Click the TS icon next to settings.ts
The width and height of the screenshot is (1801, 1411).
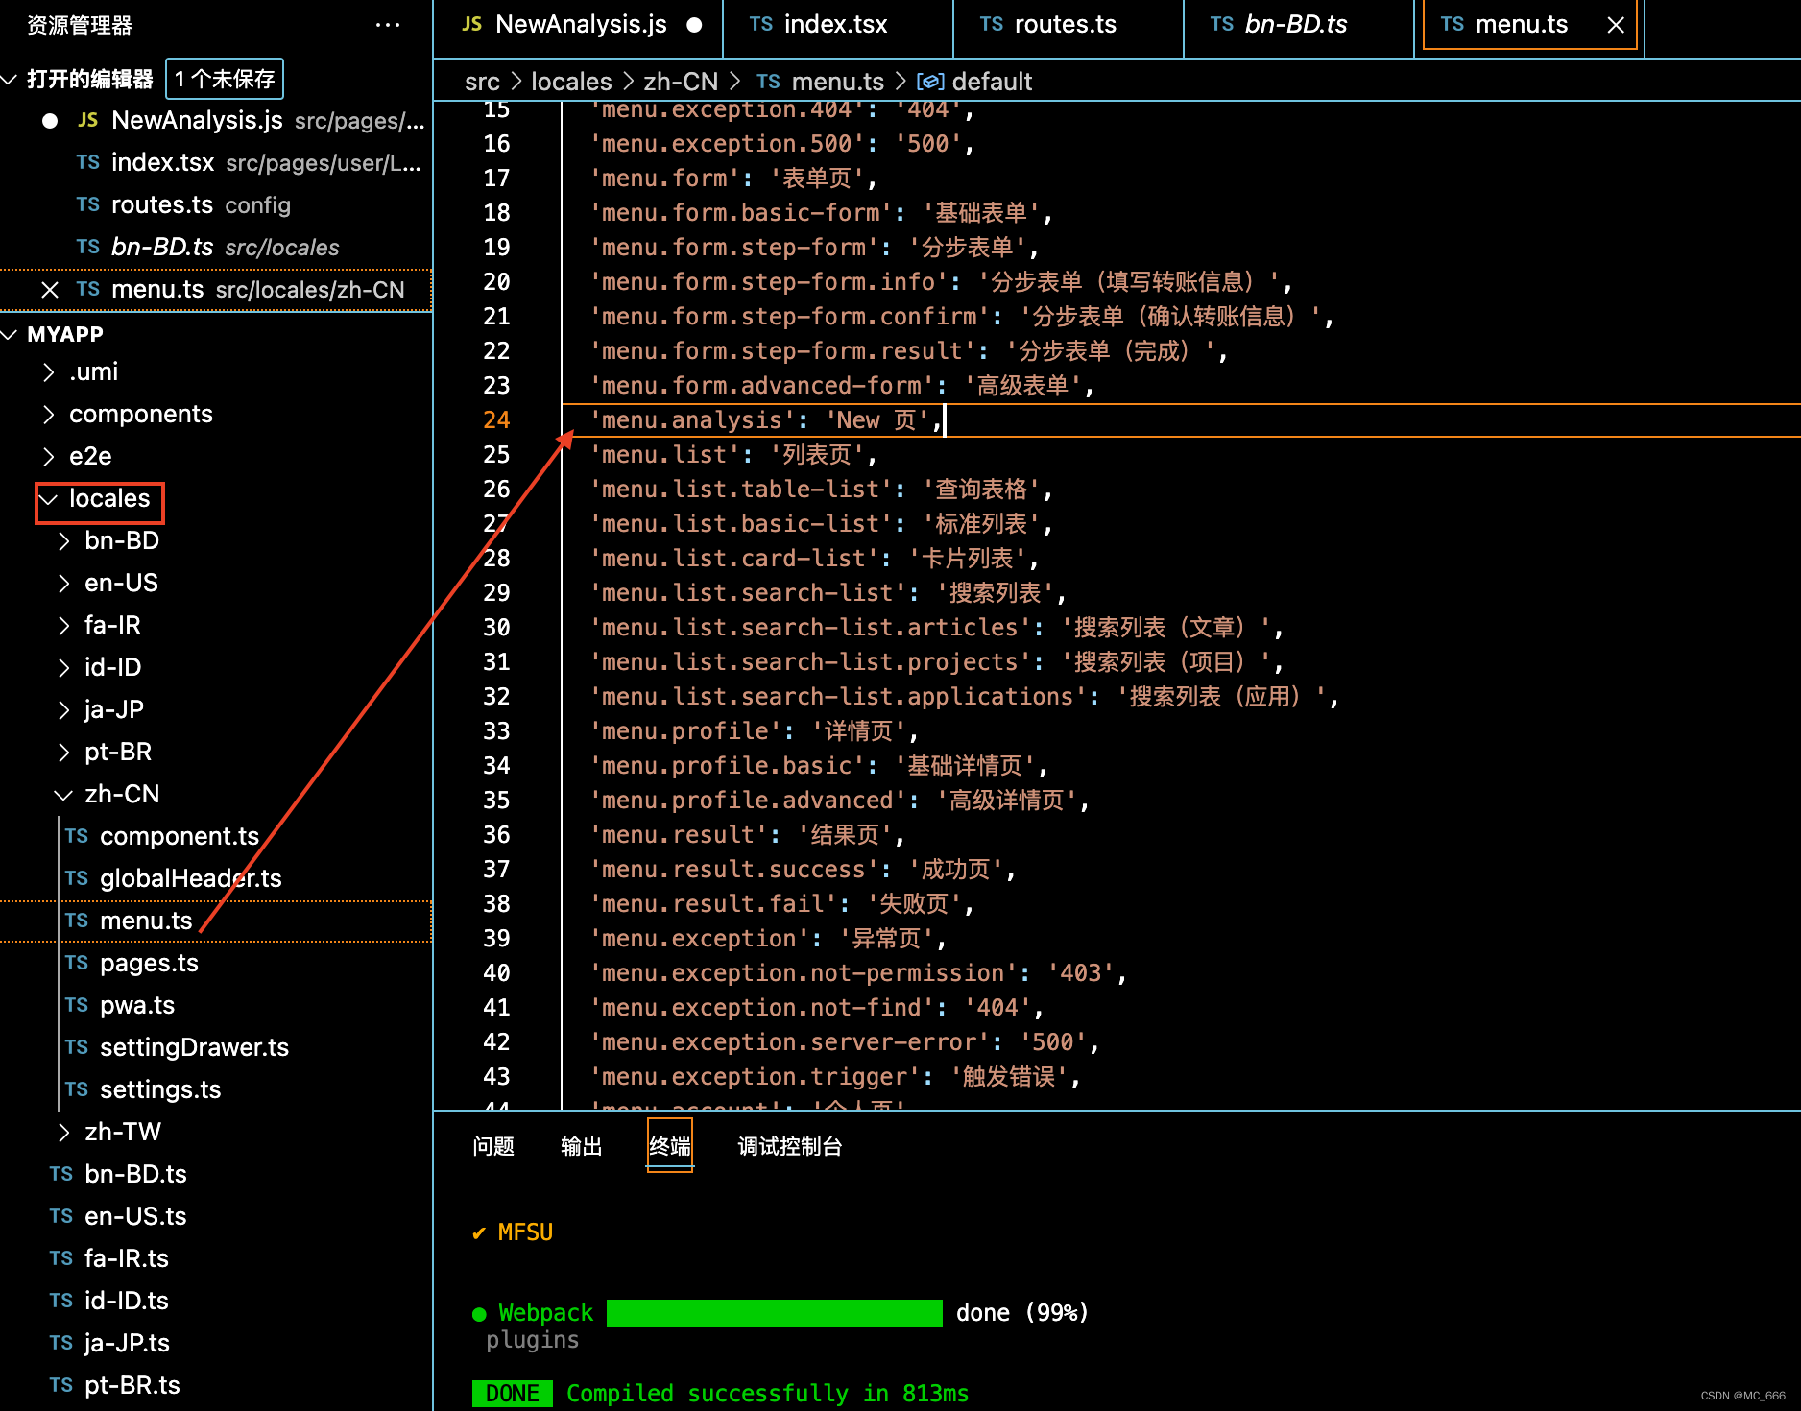click(x=77, y=1089)
